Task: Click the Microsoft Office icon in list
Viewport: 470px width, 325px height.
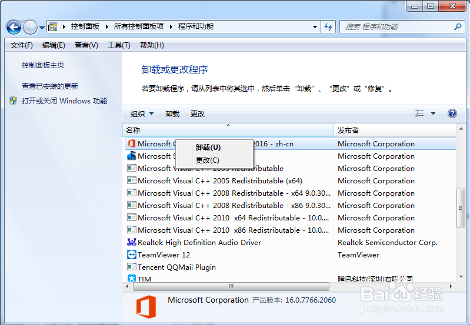Action: tap(132, 143)
